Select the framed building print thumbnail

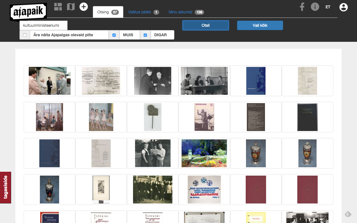coord(101,190)
